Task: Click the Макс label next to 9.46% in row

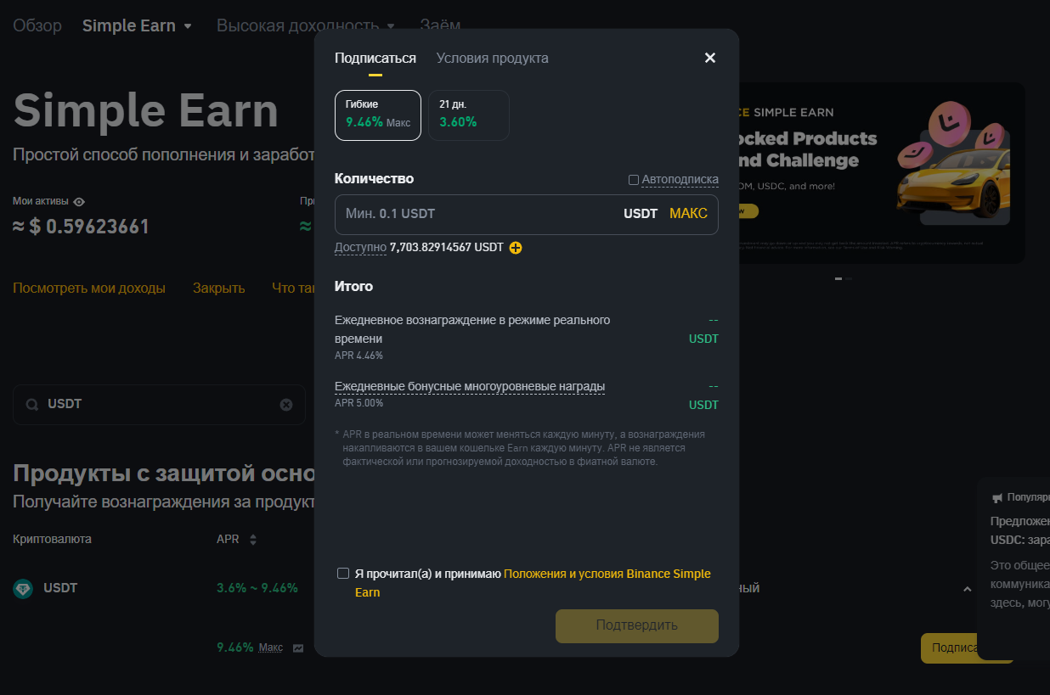Action: [x=271, y=647]
